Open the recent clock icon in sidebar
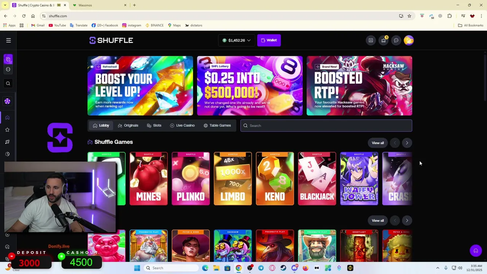487x274 pixels. pos(7,154)
